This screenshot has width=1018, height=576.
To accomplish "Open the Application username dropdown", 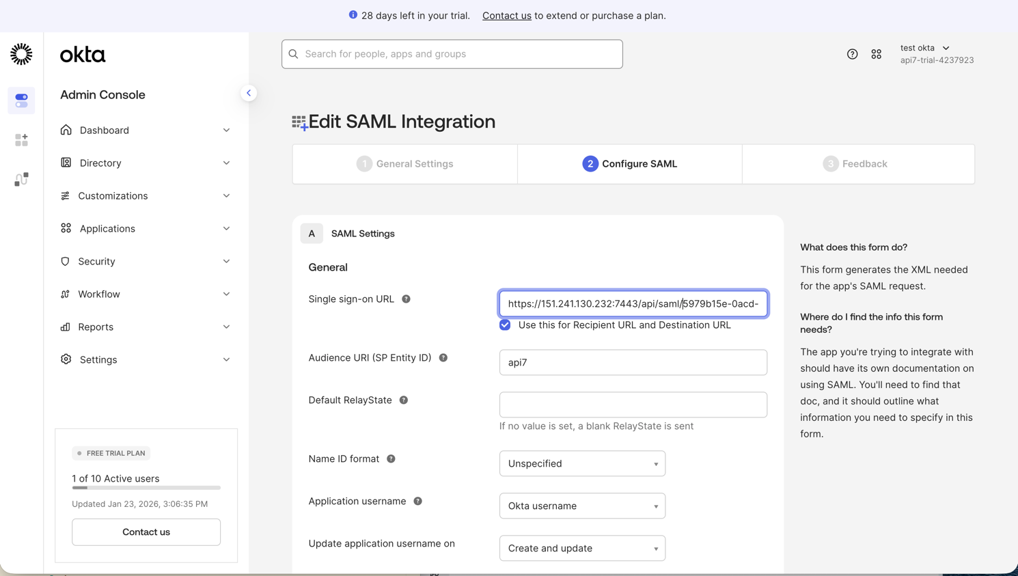I will click(x=581, y=506).
